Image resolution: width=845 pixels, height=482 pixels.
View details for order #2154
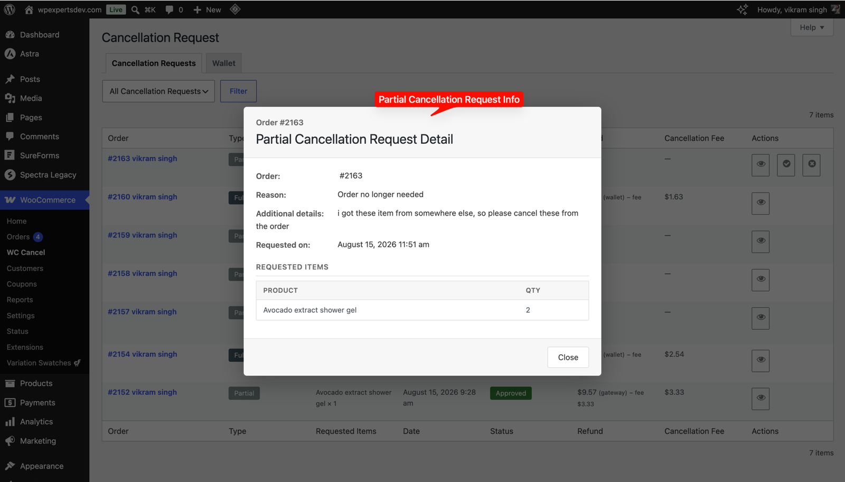point(760,360)
